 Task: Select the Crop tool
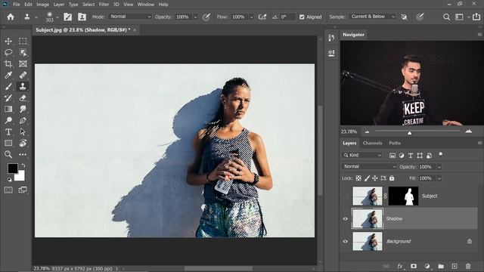pos(8,63)
